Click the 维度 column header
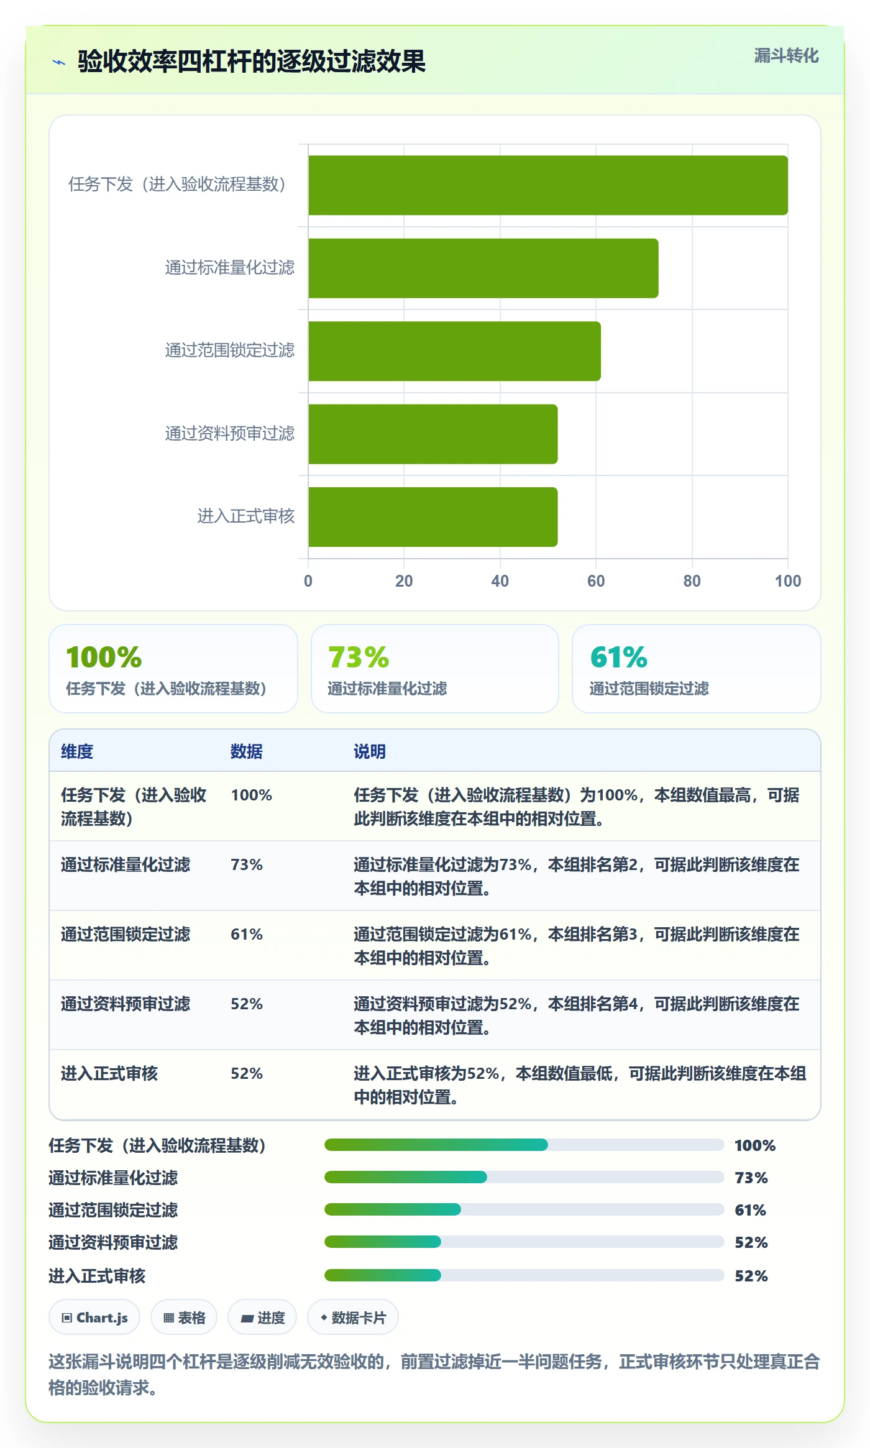870x1448 pixels. [77, 751]
